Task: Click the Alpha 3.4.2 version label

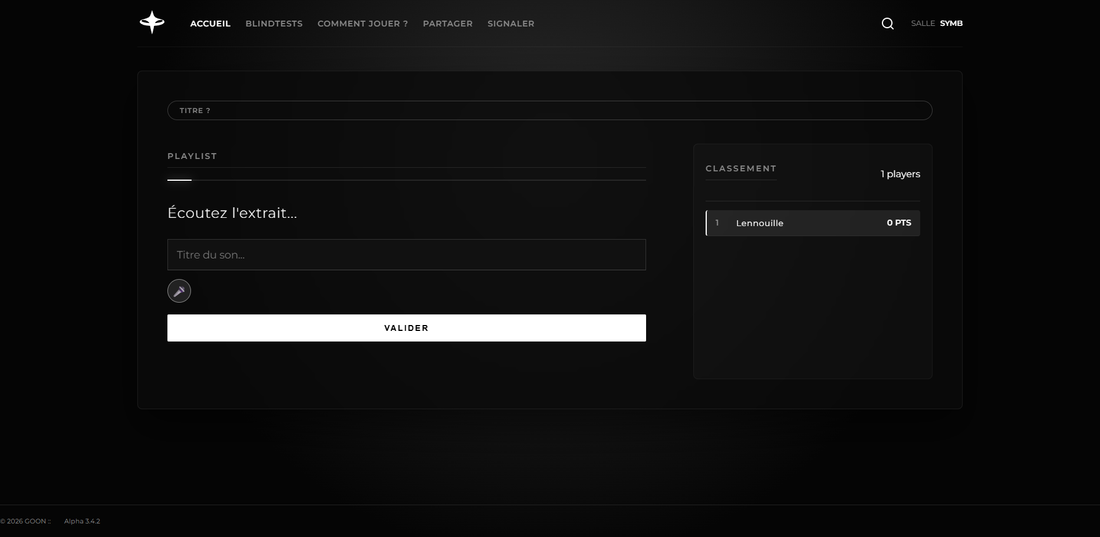Action: [82, 521]
